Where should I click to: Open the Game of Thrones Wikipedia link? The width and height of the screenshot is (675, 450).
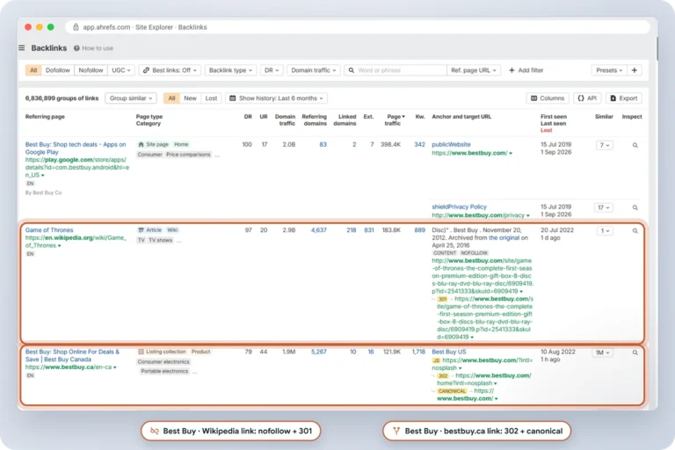49,230
